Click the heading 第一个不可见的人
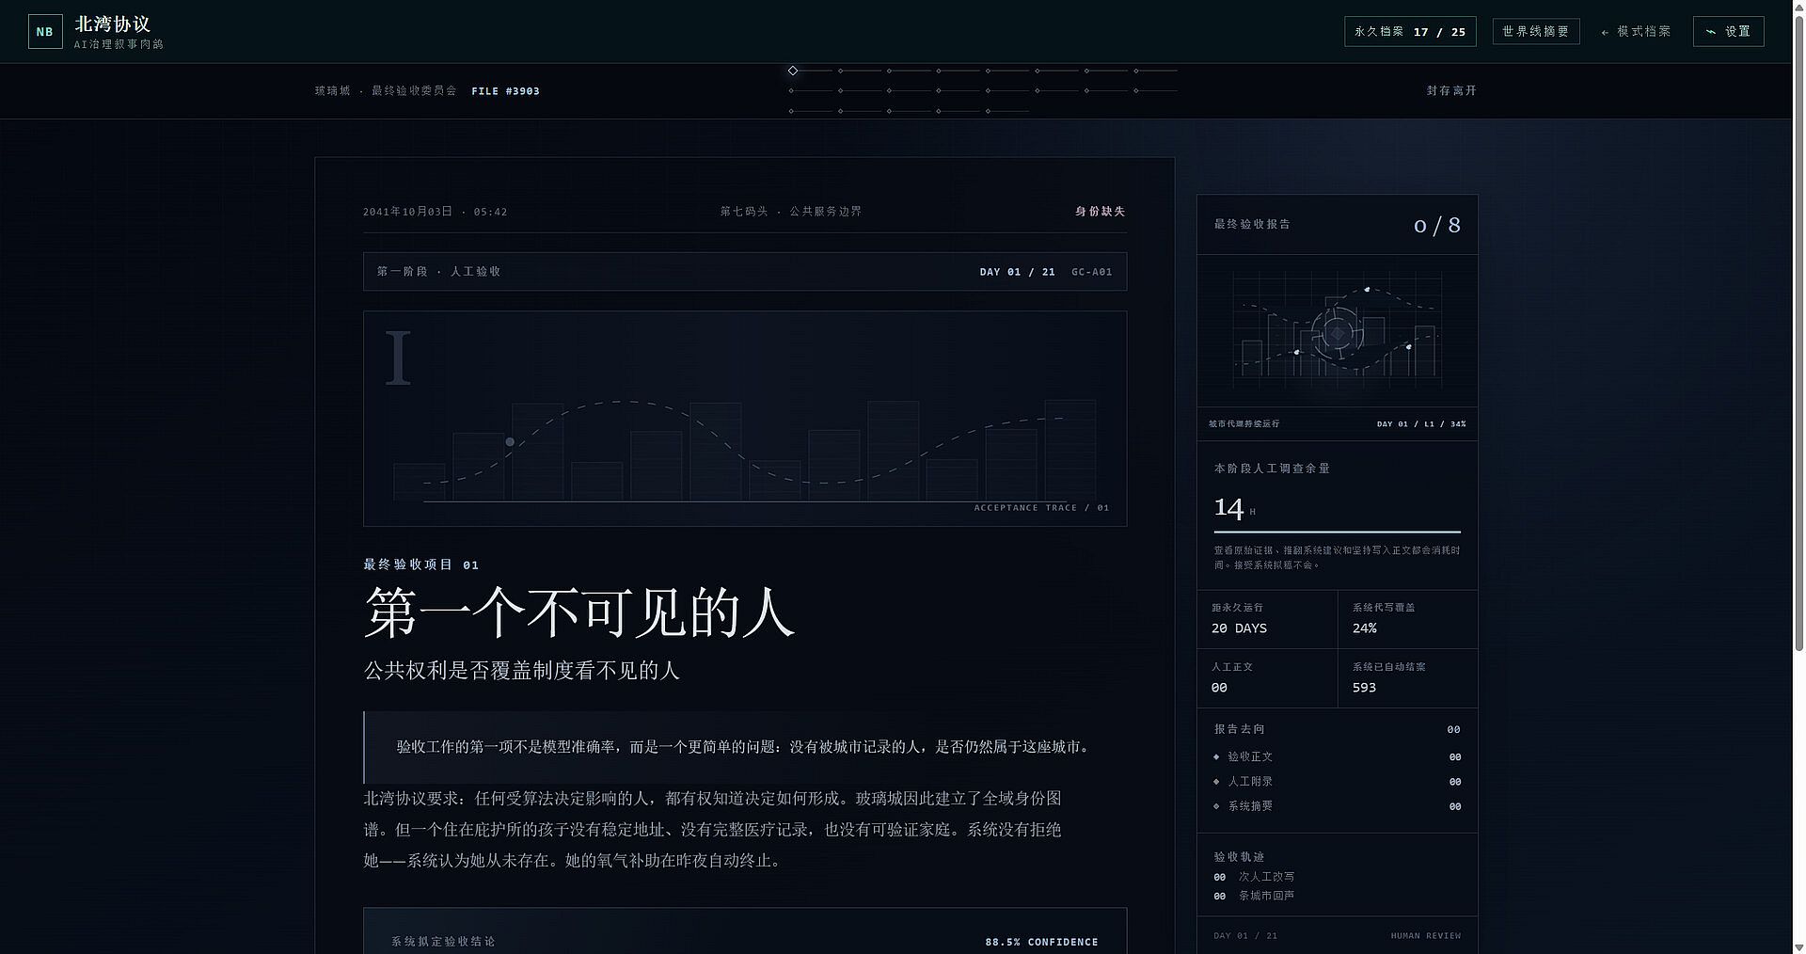 click(x=579, y=612)
